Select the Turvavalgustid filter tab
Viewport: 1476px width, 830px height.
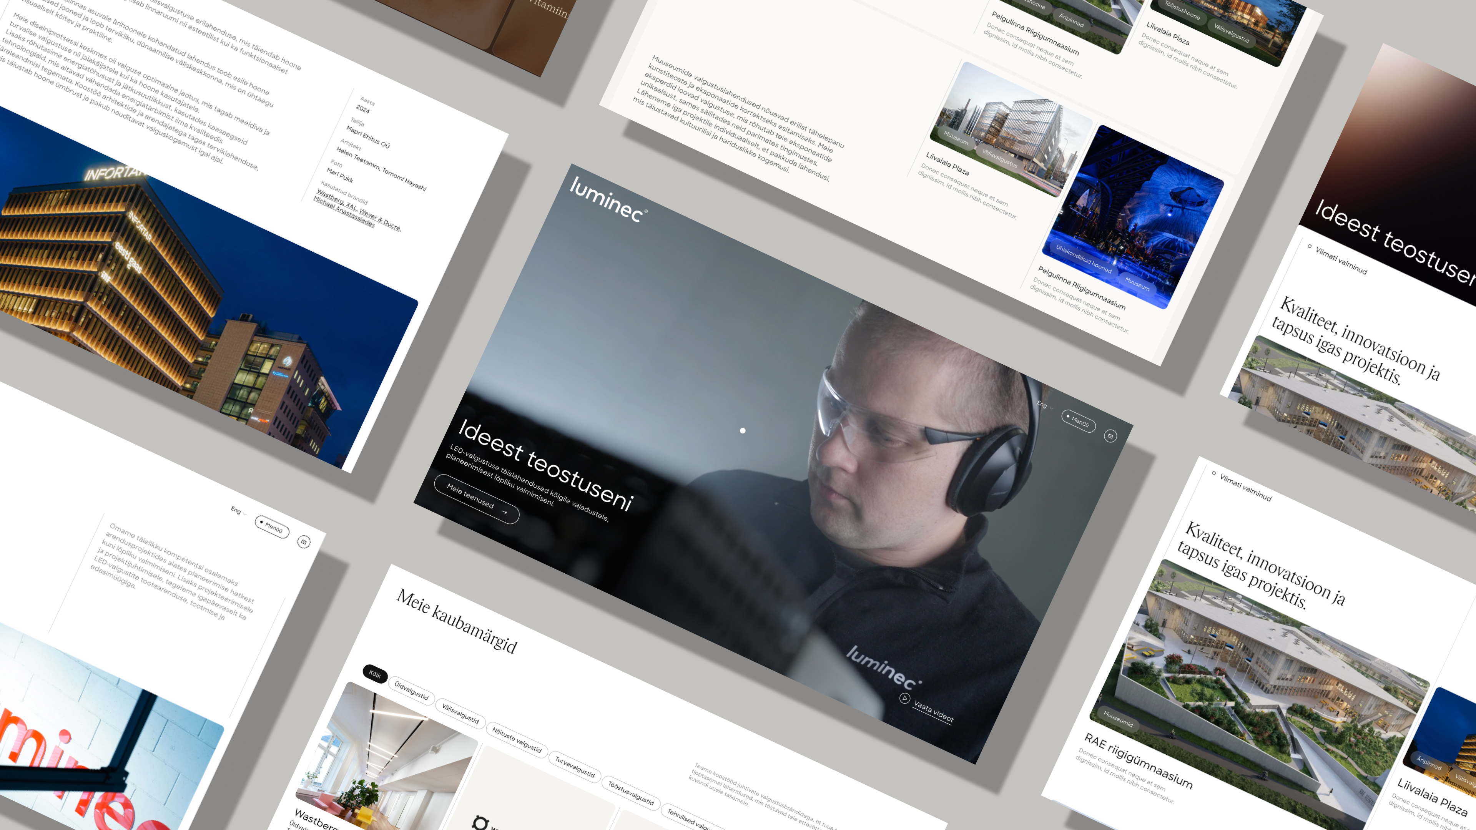click(575, 767)
